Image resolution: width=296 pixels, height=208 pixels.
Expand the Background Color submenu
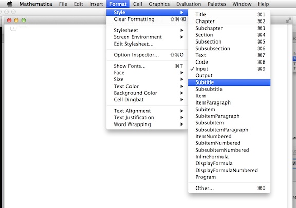point(147,93)
